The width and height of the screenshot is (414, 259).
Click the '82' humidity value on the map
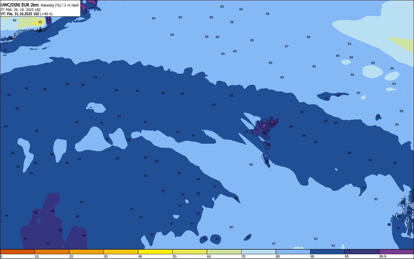pos(15,20)
